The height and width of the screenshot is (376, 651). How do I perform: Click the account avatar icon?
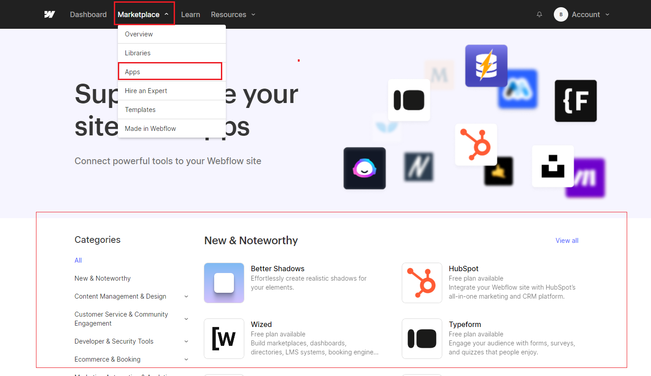(x=561, y=14)
